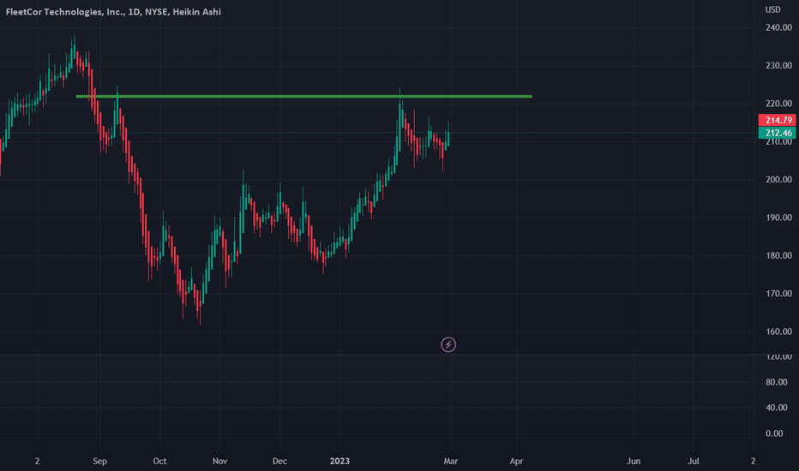Click the 0.00 lower pane axis label
Screen dimensions: 799x471
(774, 433)
